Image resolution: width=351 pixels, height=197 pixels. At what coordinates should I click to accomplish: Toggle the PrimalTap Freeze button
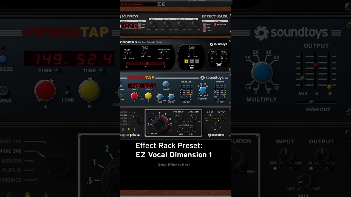[121, 86]
